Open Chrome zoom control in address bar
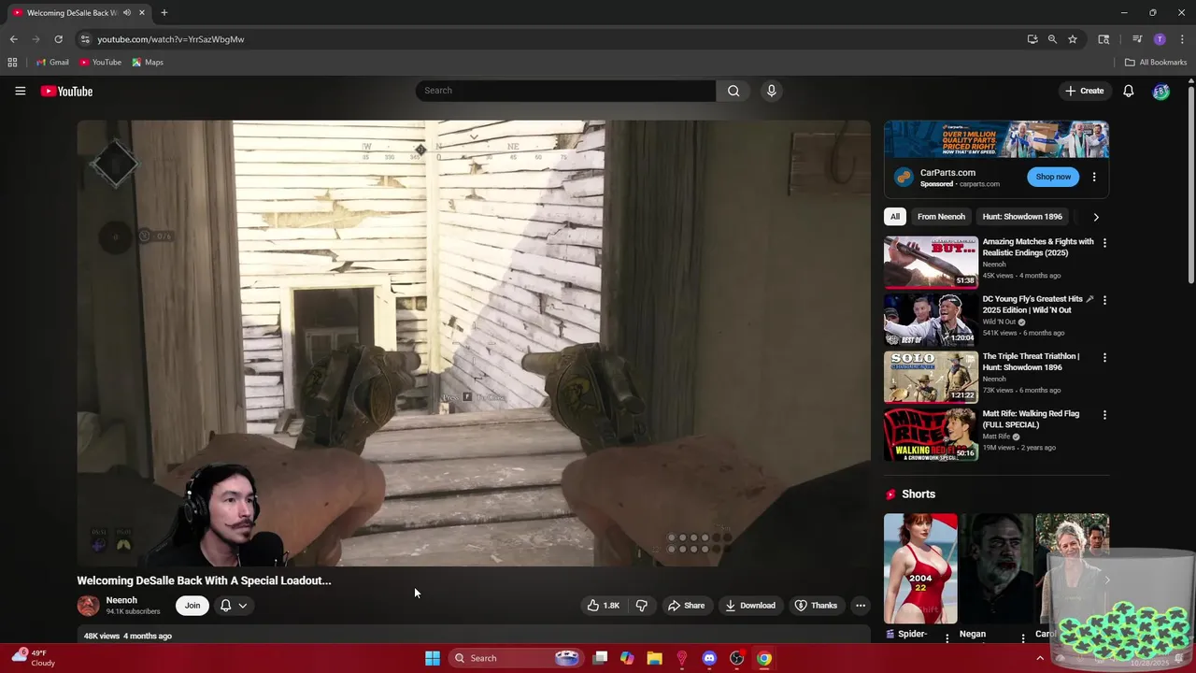 click(1052, 39)
